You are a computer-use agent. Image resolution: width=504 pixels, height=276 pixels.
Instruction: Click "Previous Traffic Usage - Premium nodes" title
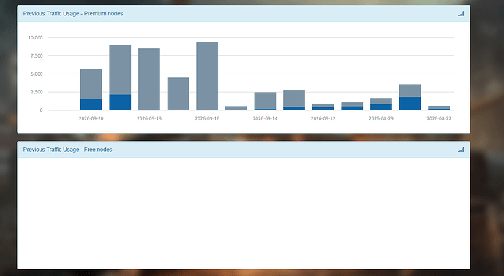tap(73, 13)
